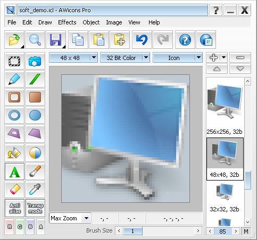
Task: Click the minus remove image button
Action: click(240, 57)
